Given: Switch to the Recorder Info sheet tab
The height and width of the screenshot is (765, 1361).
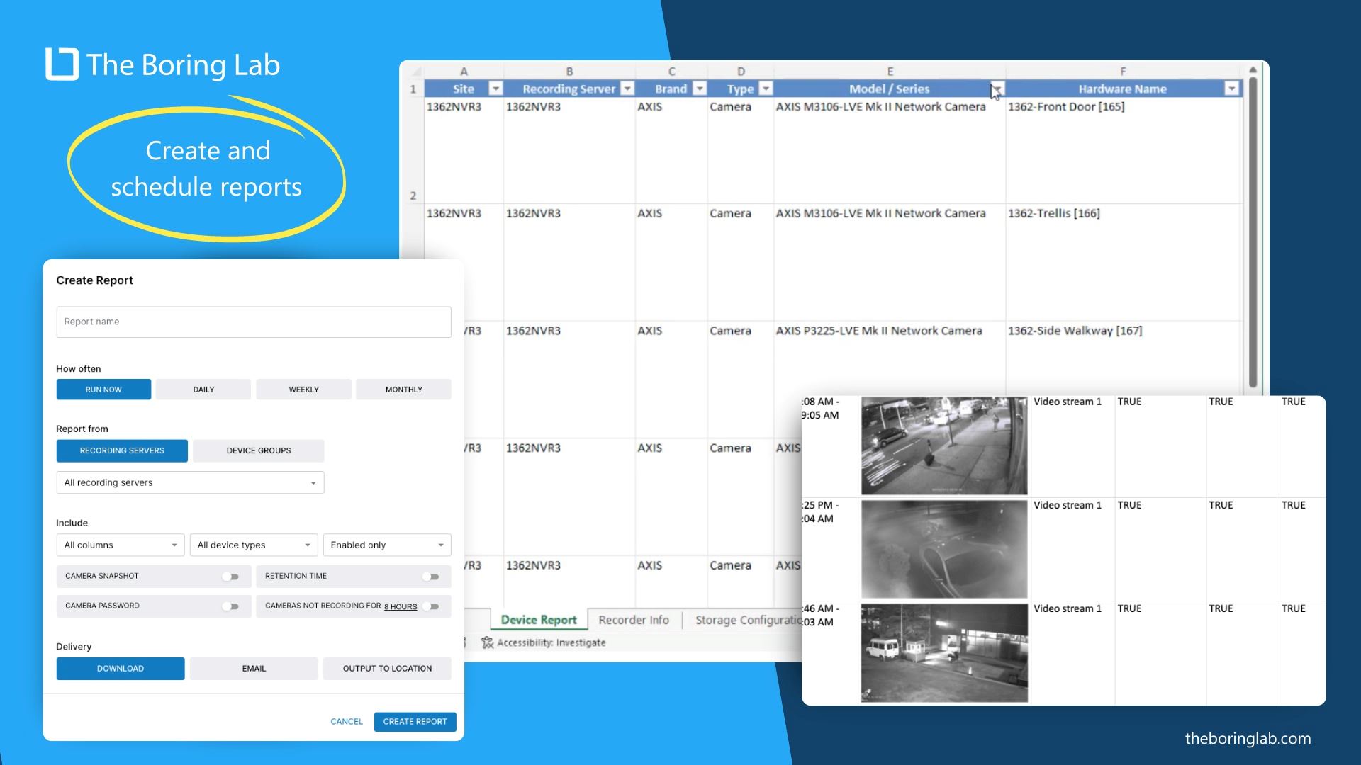Looking at the screenshot, I should pos(634,620).
